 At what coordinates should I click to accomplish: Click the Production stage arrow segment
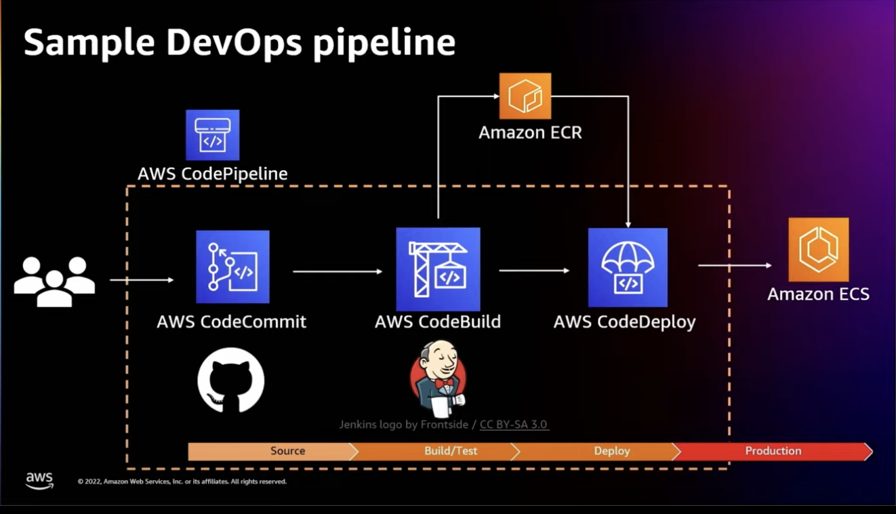[773, 450]
